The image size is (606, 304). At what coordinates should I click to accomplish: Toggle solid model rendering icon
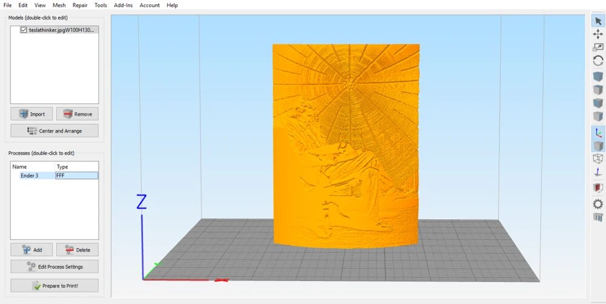(x=598, y=146)
